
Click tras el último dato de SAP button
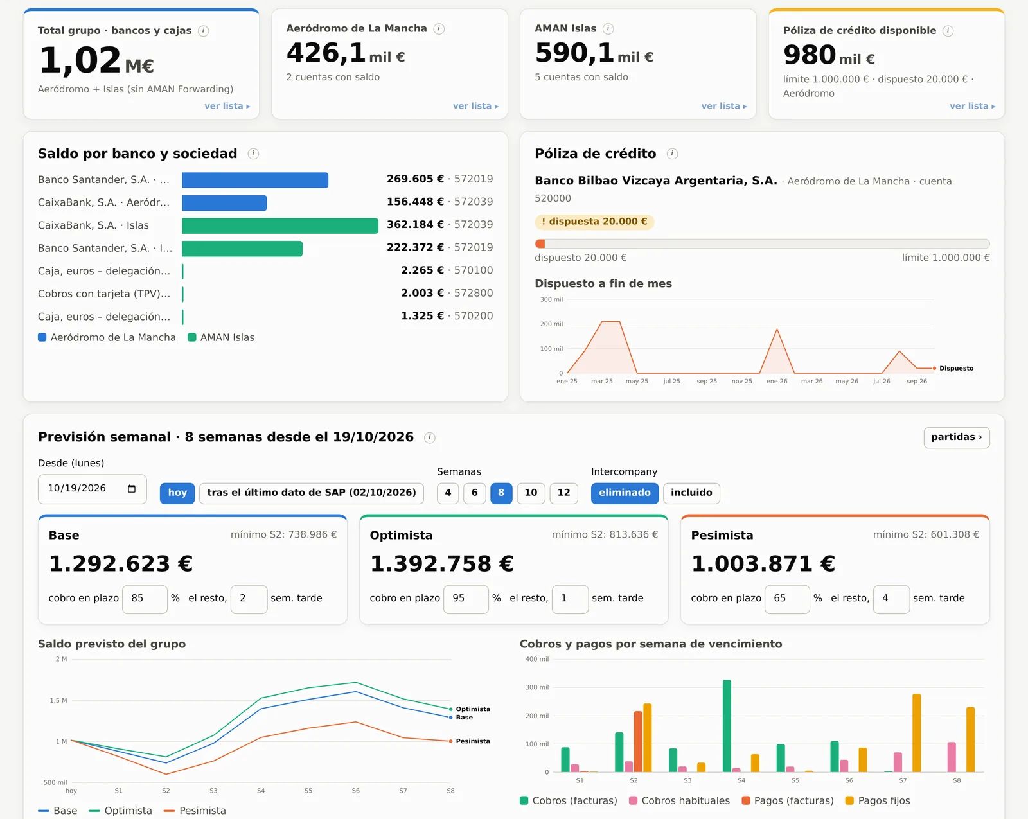point(312,493)
